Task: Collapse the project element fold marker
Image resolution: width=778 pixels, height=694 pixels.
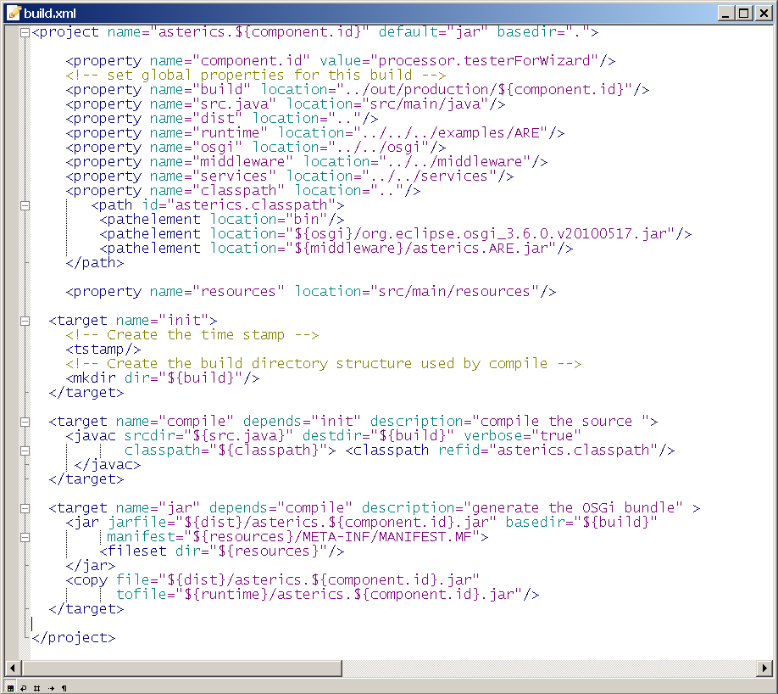Action: 25,32
